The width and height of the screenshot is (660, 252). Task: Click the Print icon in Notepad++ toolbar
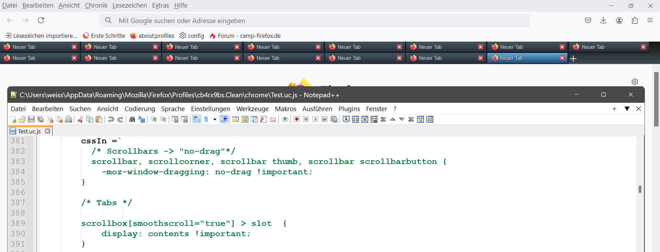pos(68,119)
